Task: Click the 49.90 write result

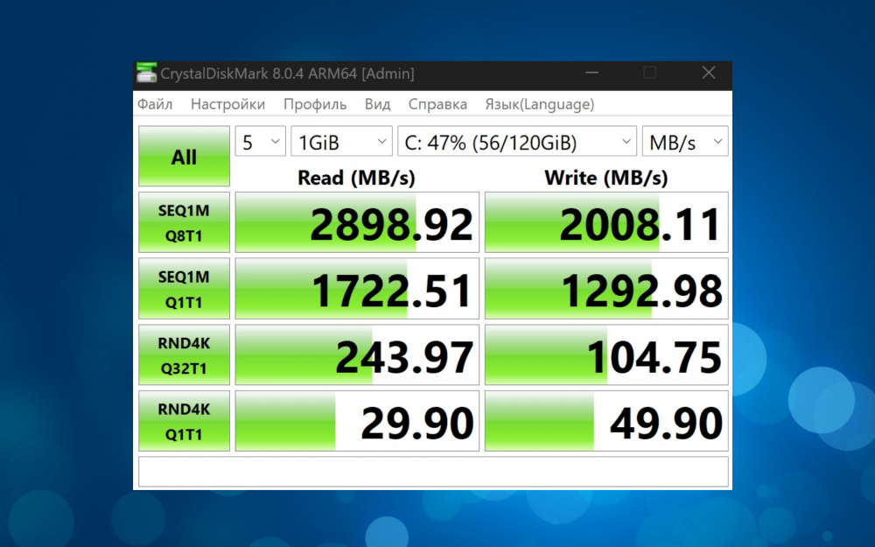Action: point(606,421)
